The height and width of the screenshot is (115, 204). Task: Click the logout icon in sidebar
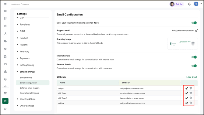(5, 109)
